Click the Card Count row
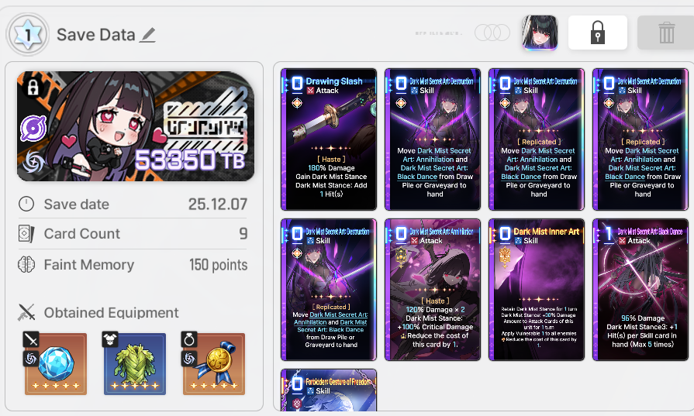This screenshot has width=694, height=416. (133, 233)
